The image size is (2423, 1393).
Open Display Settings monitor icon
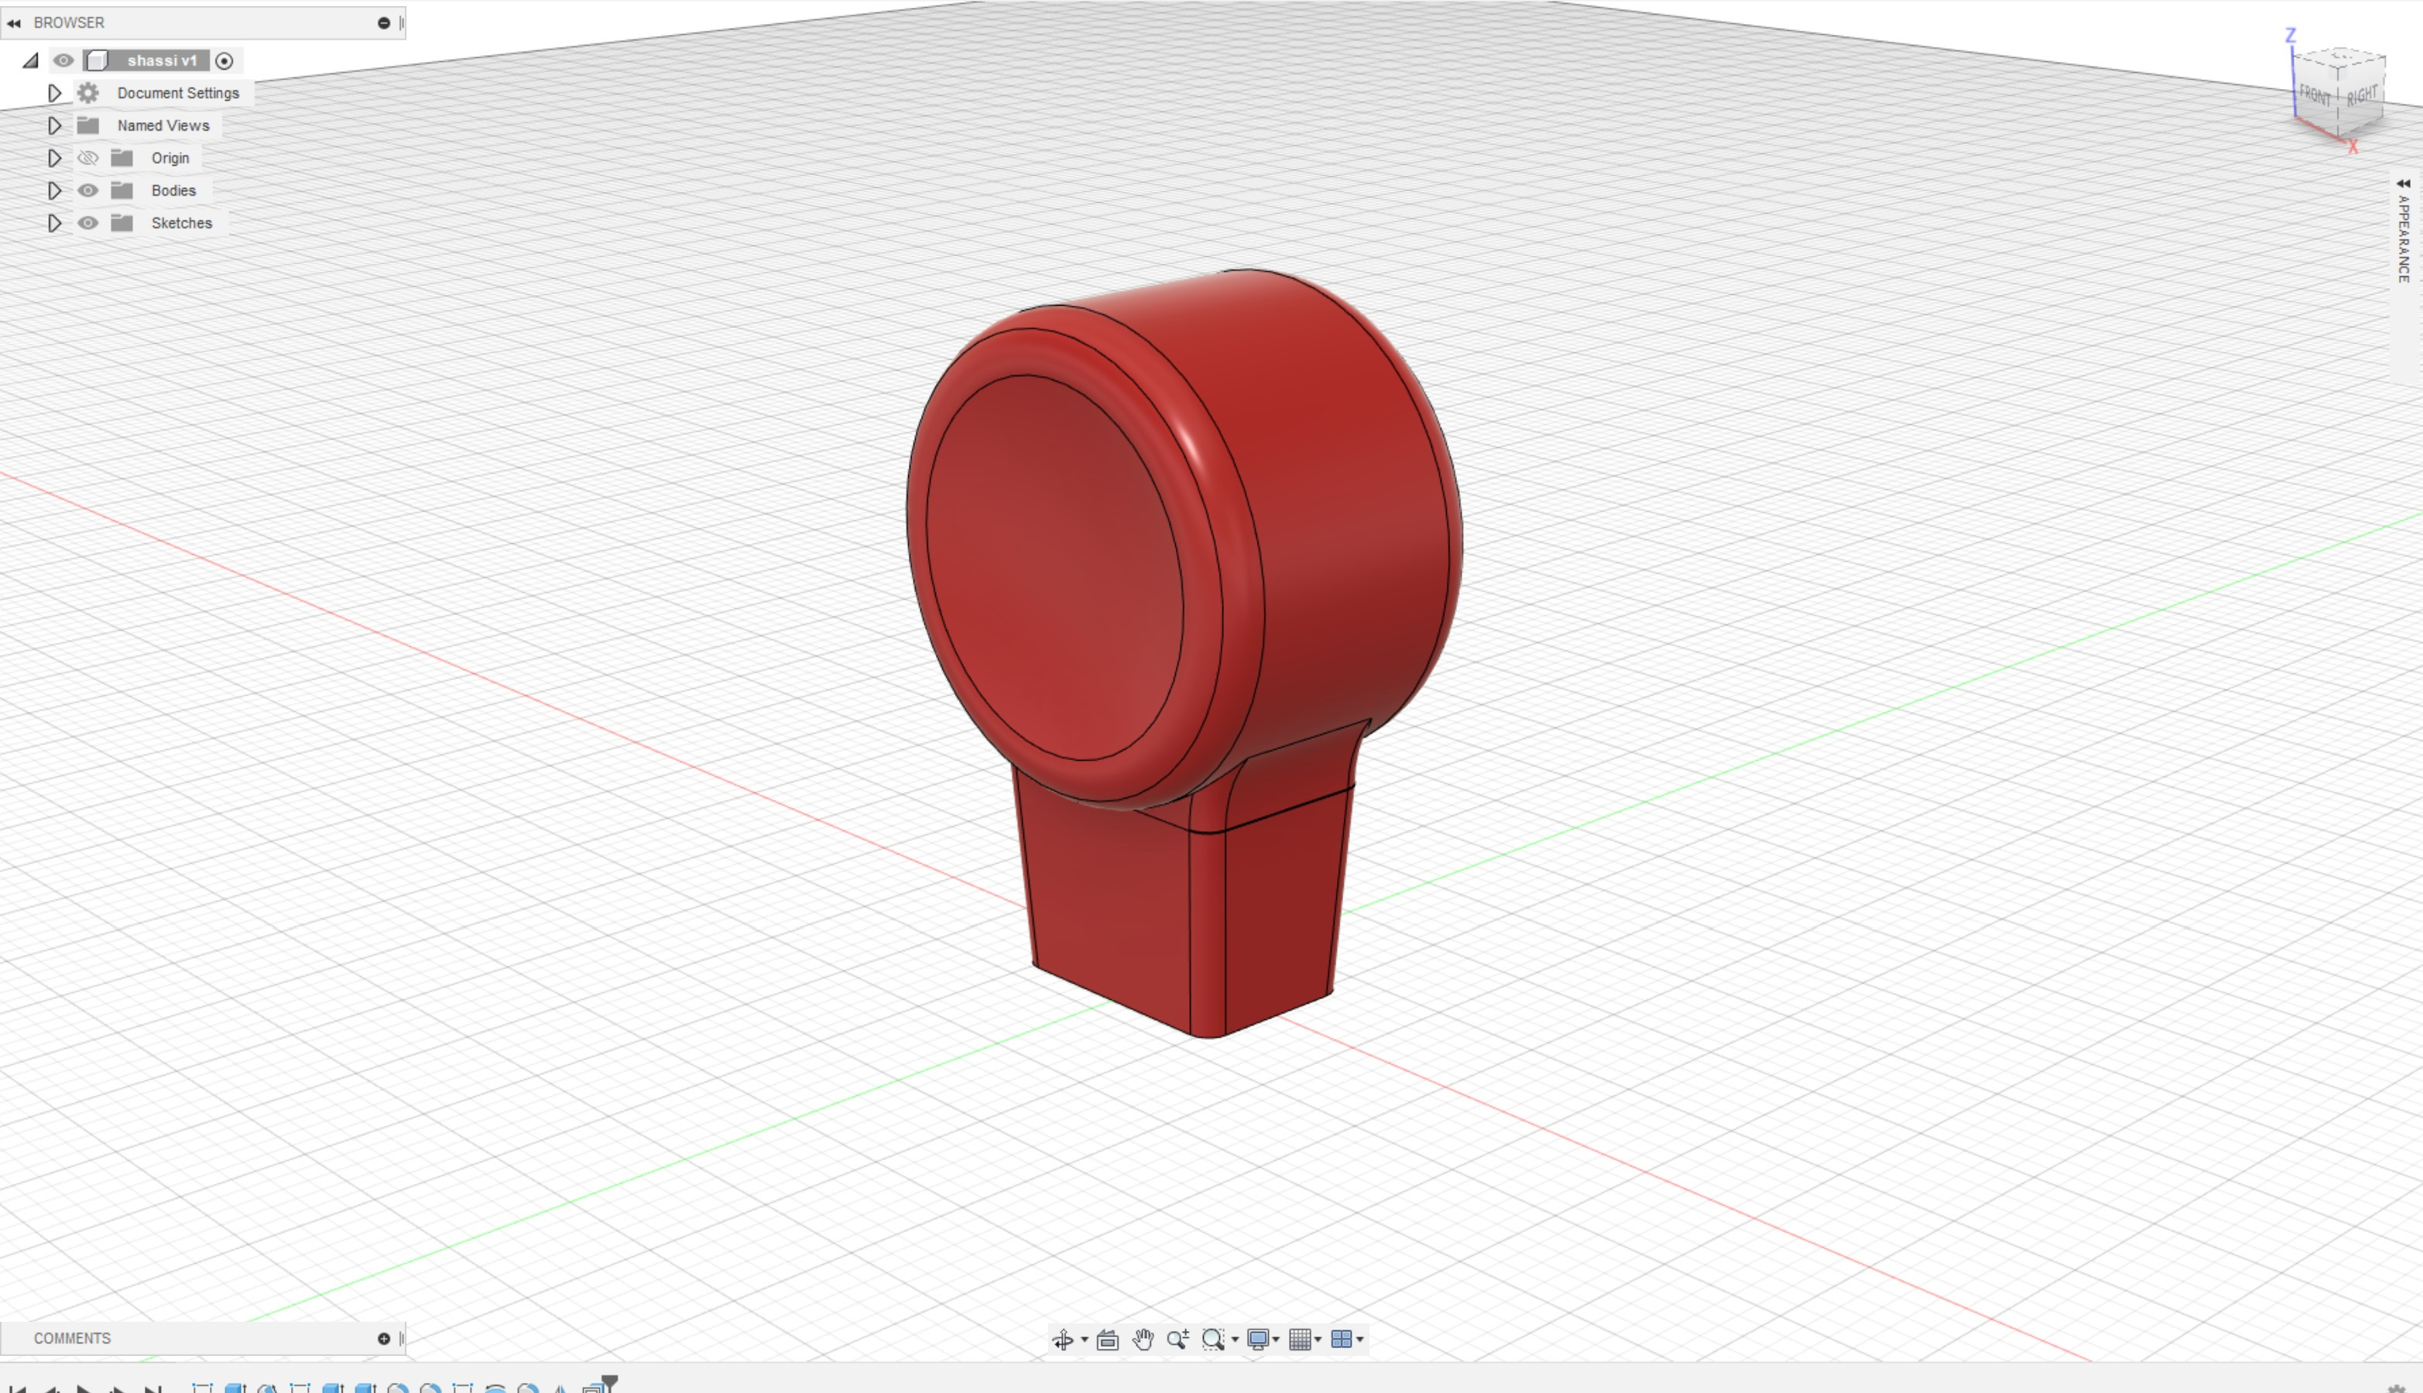click(1259, 1340)
